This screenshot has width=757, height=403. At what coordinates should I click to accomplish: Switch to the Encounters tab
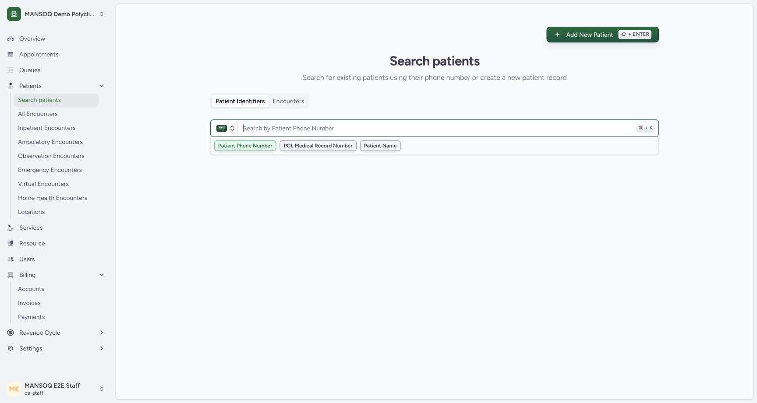pyautogui.click(x=288, y=101)
